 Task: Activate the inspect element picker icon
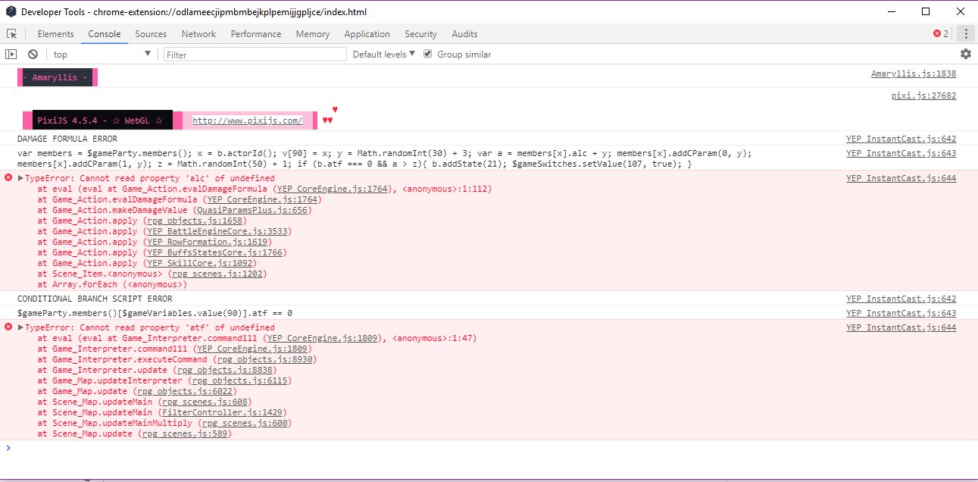point(11,34)
